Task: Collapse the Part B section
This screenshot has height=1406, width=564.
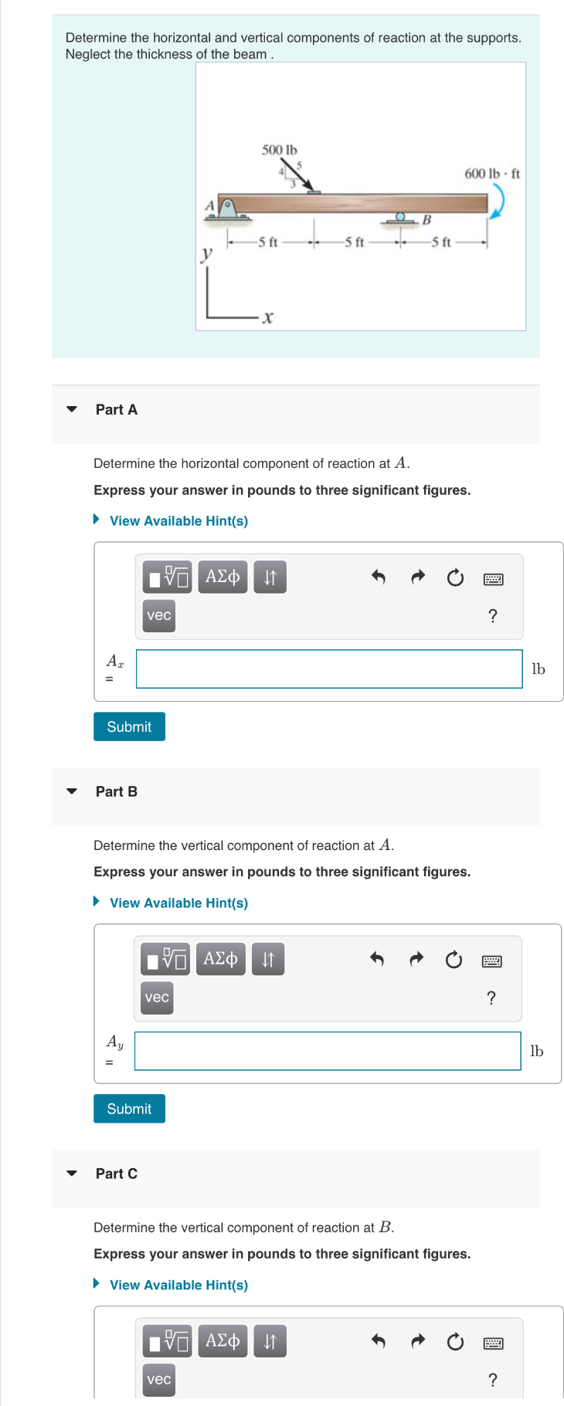Action: tap(71, 791)
